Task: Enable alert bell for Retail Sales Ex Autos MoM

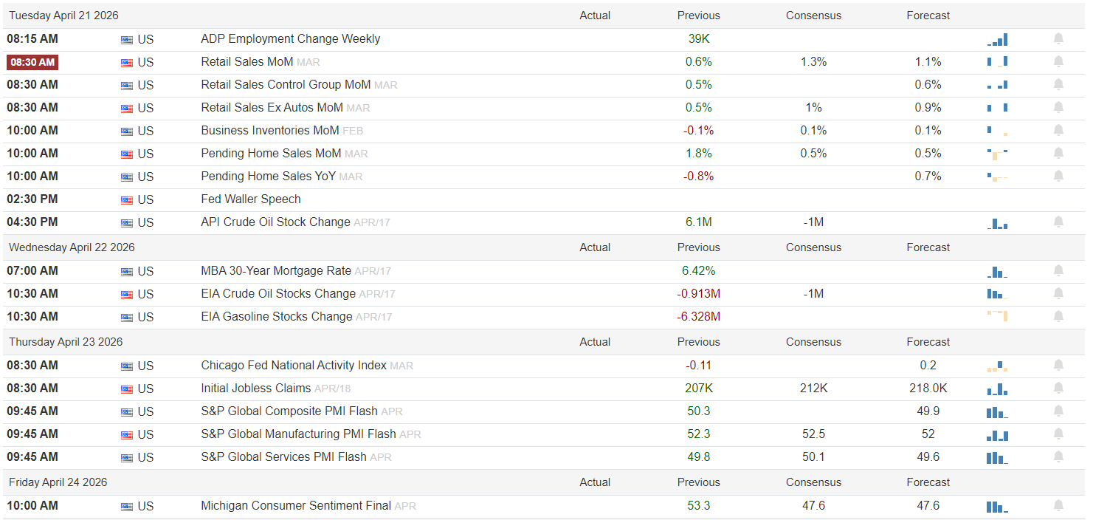Action: pos(1058,107)
